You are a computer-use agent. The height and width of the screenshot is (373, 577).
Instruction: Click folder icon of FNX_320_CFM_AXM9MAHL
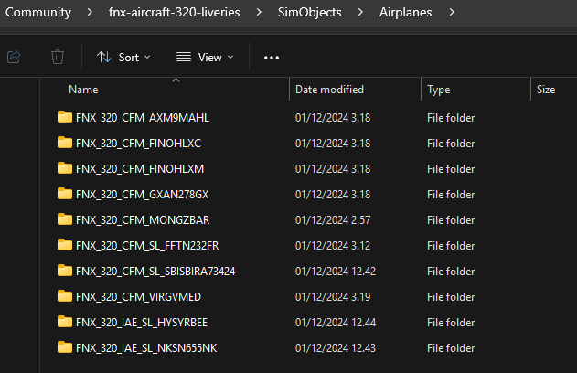64,117
